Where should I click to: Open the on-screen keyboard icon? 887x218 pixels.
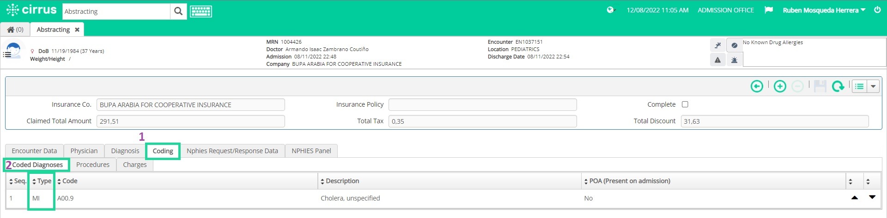pyautogui.click(x=201, y=11)
